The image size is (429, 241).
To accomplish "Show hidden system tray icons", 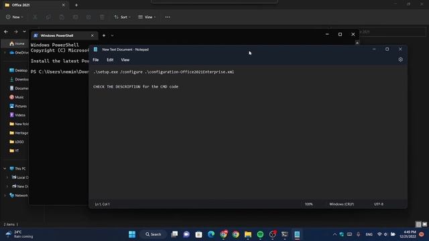I will (x=334, y=234).
